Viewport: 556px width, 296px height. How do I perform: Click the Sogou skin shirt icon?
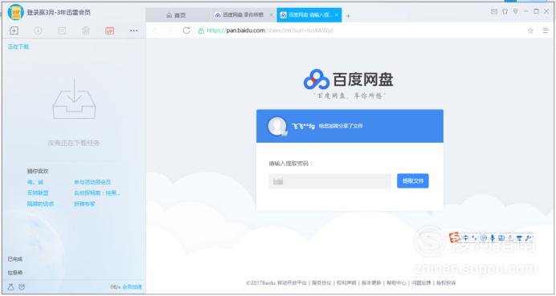pyautogui.click(x=520, y=238)
